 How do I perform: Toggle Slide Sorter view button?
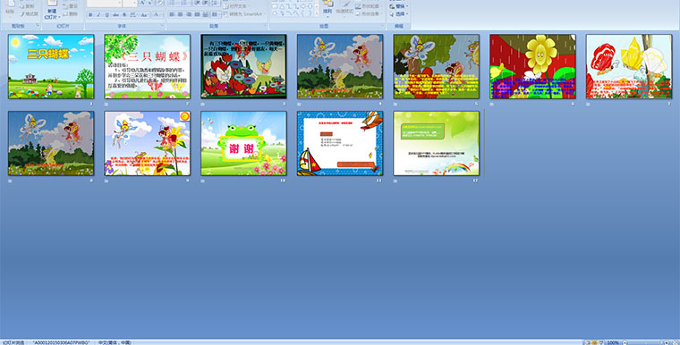[595, 342]
